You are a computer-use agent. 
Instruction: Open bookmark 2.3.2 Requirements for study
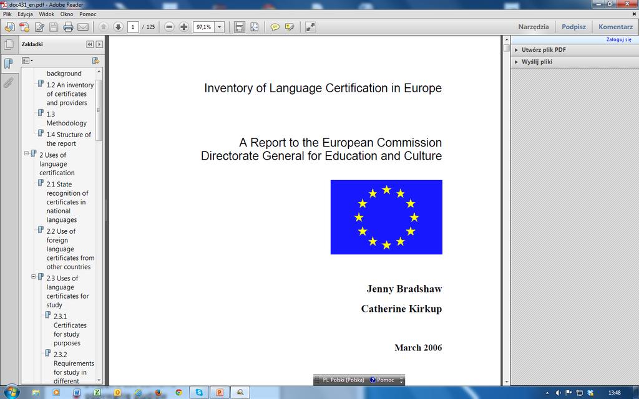pos(74,368)
